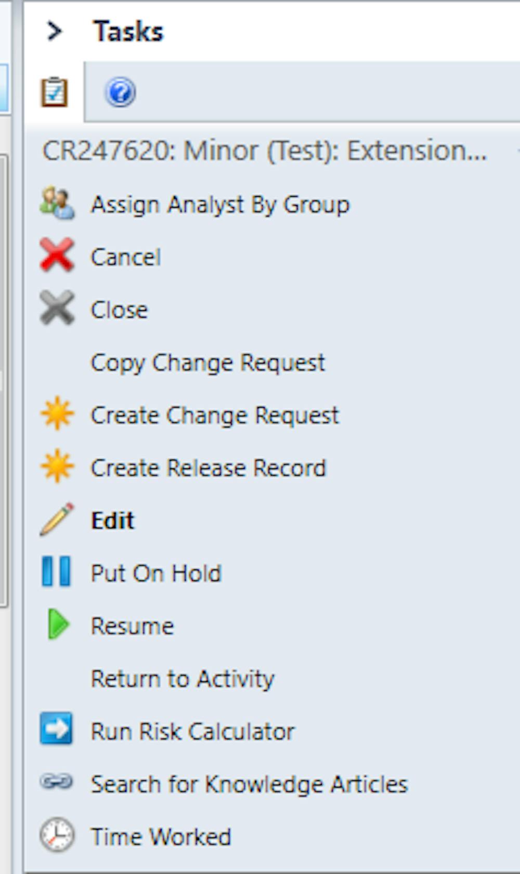Click the Time Worked label
This screenshot has height=874, width=520.
(161, 837)
